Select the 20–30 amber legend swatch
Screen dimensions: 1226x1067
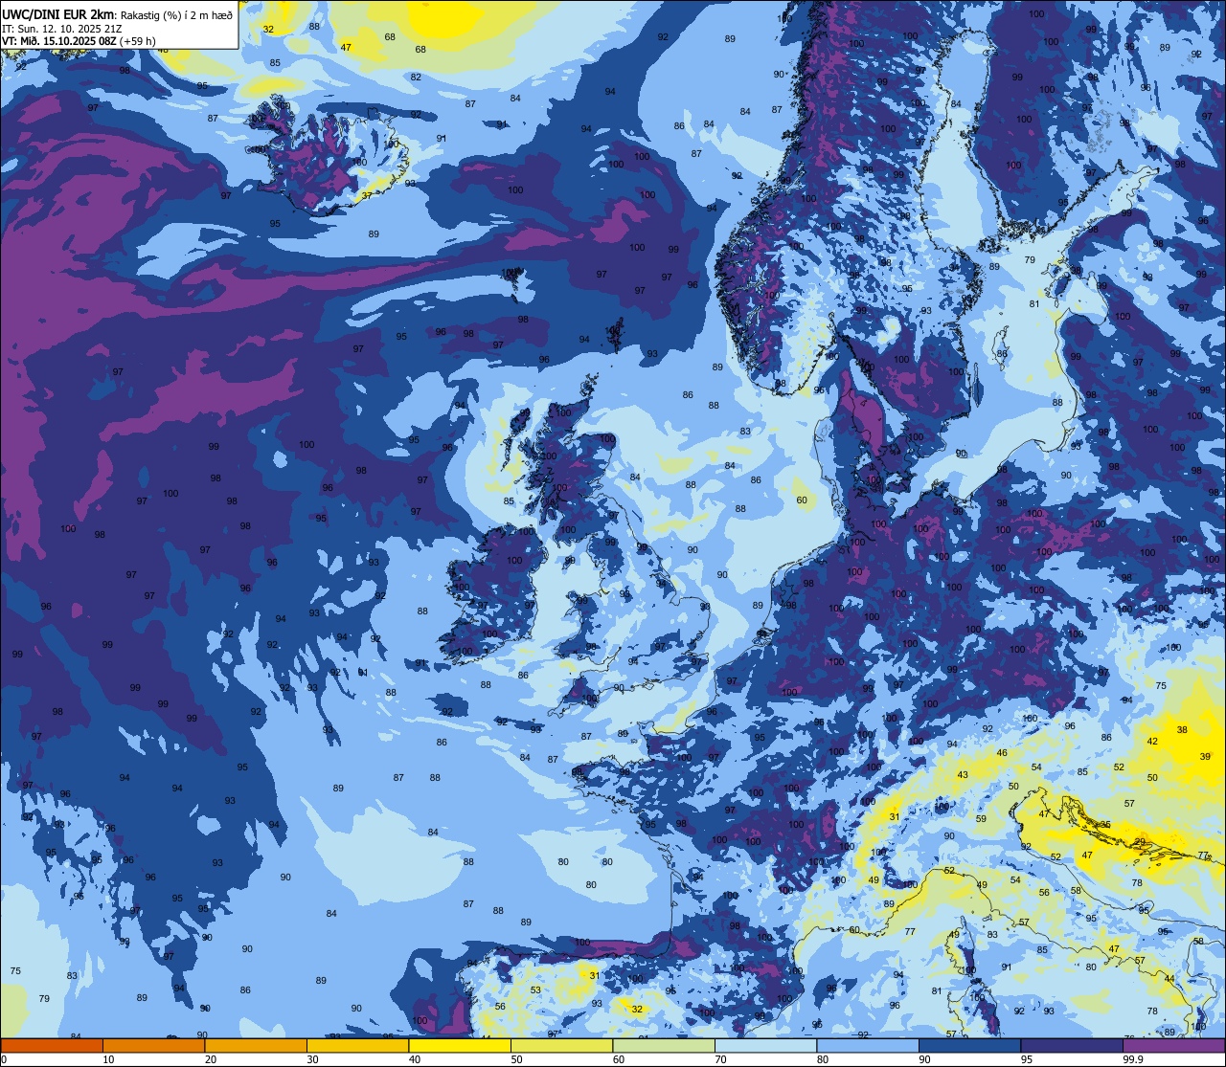[x=256, y=1046]
